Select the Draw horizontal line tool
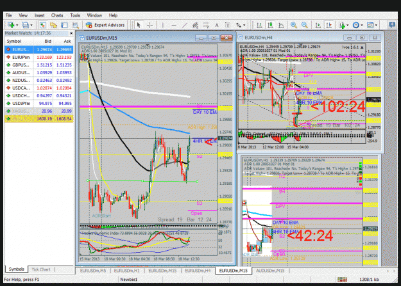This screenshot has width=401, height=286. pos(174,25)
